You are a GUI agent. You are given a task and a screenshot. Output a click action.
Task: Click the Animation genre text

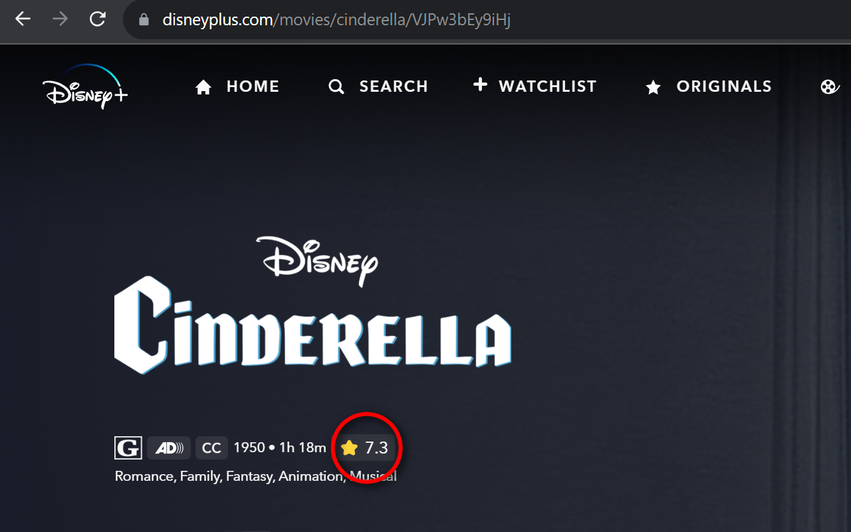pyautogui.click(x=312, y=476)
